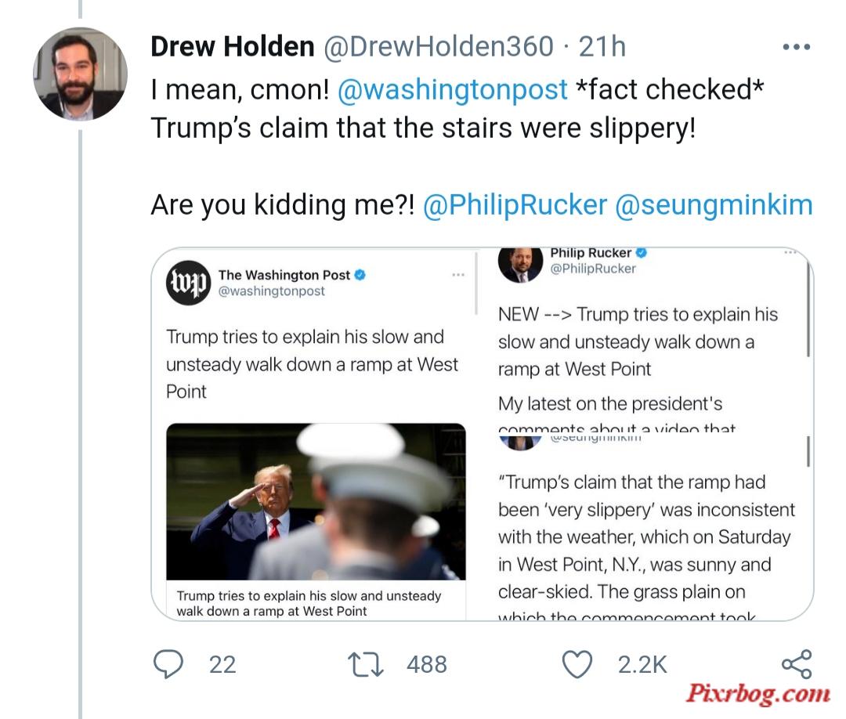846x719 pixels.
Task: Open the @DrewHolden360 handle
Action: pos(439,46)
